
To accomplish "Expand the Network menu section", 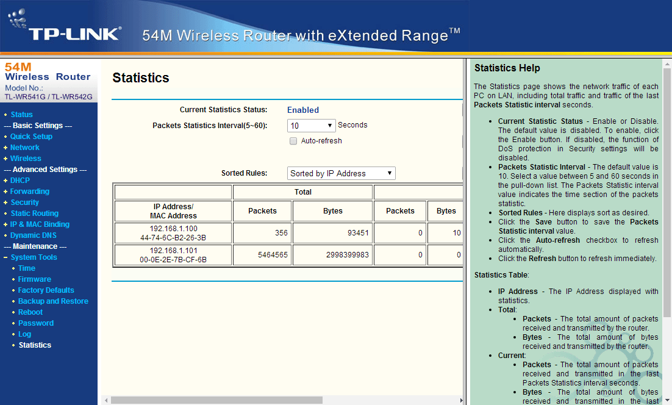I will coord(24,148).
